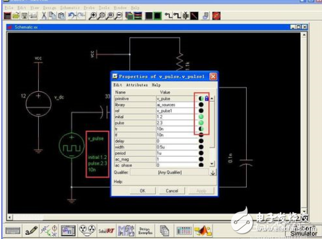Image resolution: width=322 pixels, height=239 pixels.
Task: Click the first Zoom magnifier icon
Action: pyautogui.click(x=93, y=16)
